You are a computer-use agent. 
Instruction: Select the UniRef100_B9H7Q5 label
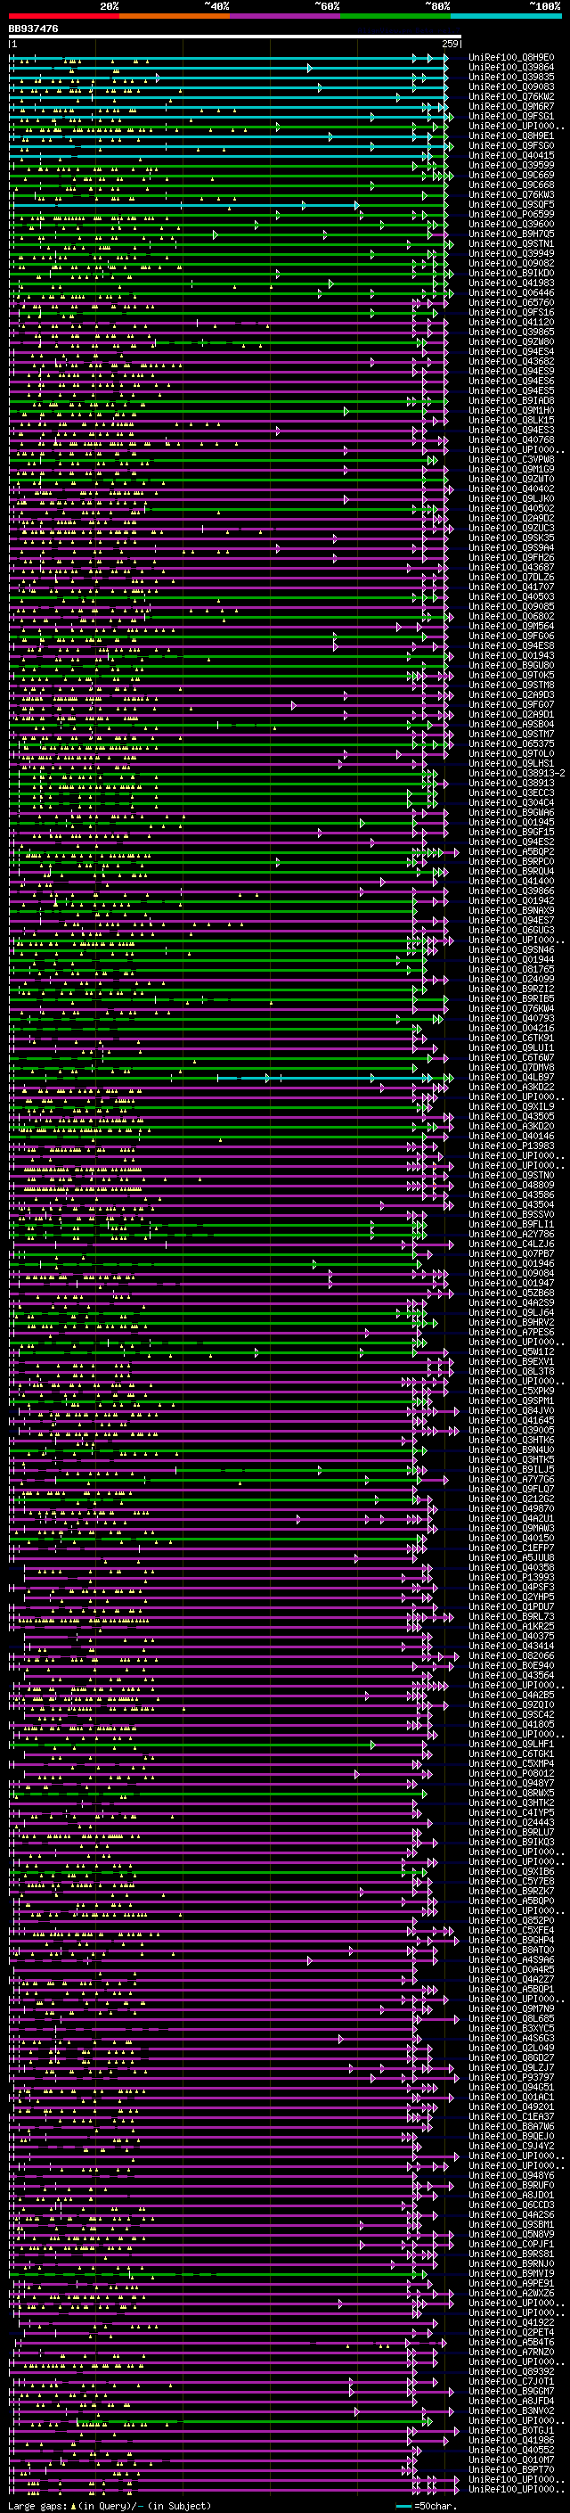coord(511,234)
